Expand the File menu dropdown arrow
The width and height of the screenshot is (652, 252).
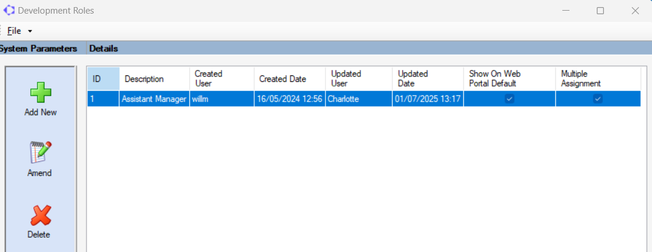pos(30,31)
